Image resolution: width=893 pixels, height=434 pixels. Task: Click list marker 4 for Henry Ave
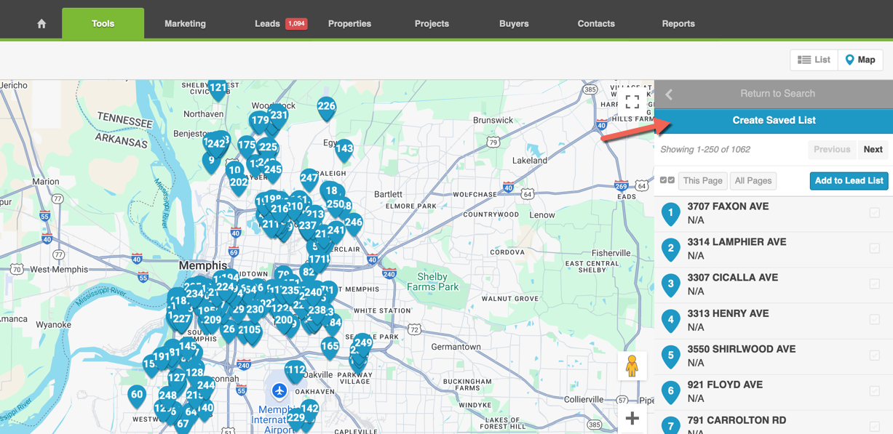pos(670,320)
